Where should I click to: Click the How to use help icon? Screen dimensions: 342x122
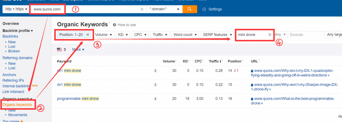coord(115,25)
